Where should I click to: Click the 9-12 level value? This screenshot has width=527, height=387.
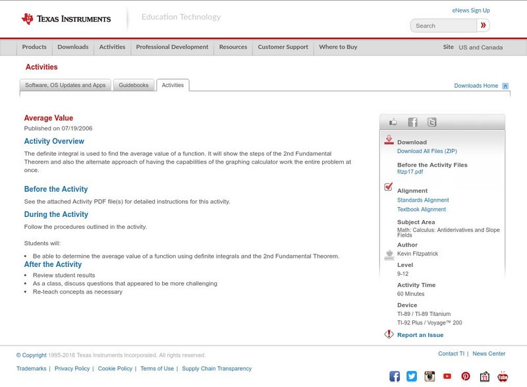tap(402, 274)
